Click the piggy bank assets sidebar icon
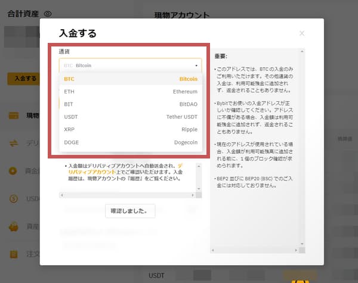 click(x=14, y=226)
